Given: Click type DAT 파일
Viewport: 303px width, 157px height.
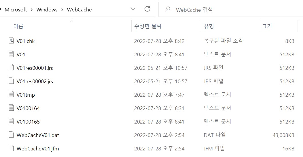Looking at the screenshot, I should pos(215,135).
